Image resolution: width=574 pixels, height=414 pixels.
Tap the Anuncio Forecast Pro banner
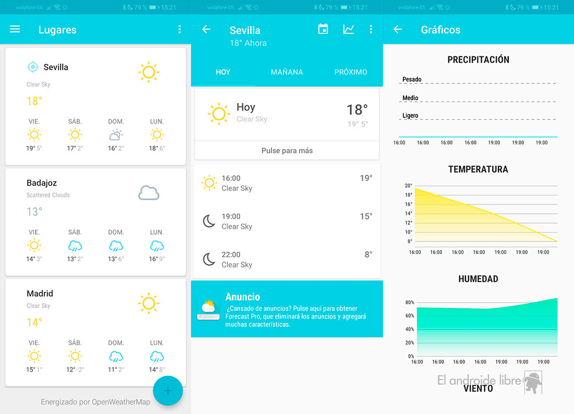tap(286, 309)
